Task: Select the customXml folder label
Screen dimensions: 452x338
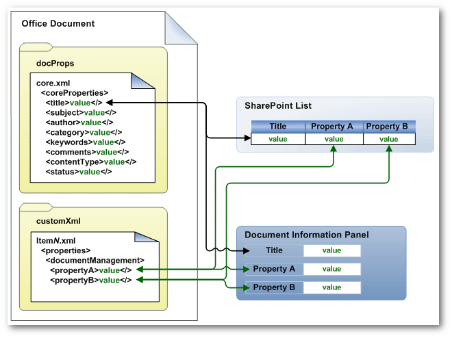Action: [x=58, y=221]
